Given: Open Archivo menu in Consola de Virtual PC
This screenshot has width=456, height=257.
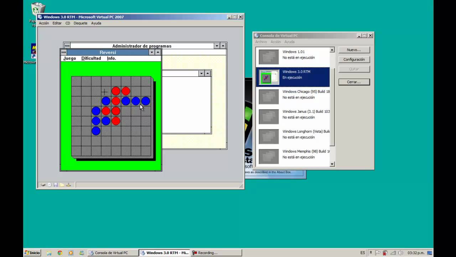Looking at the screenshot, I should [x=261, y=42].
